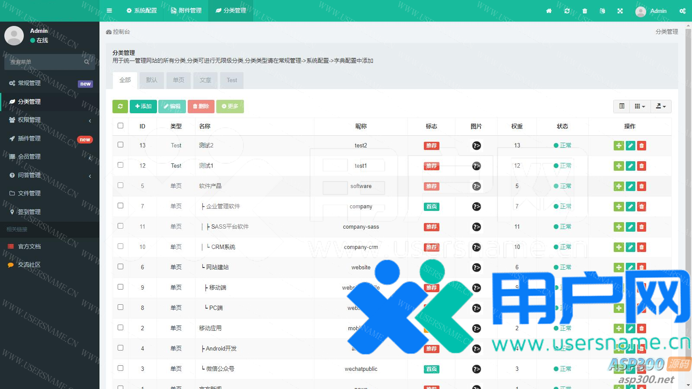
Task: Open 签到管理 in the sidebar
Action: [x=50, y=212]
